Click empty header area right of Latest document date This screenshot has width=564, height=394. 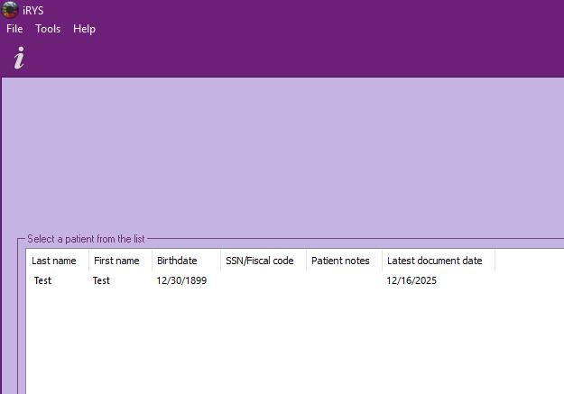click(529, 261)
